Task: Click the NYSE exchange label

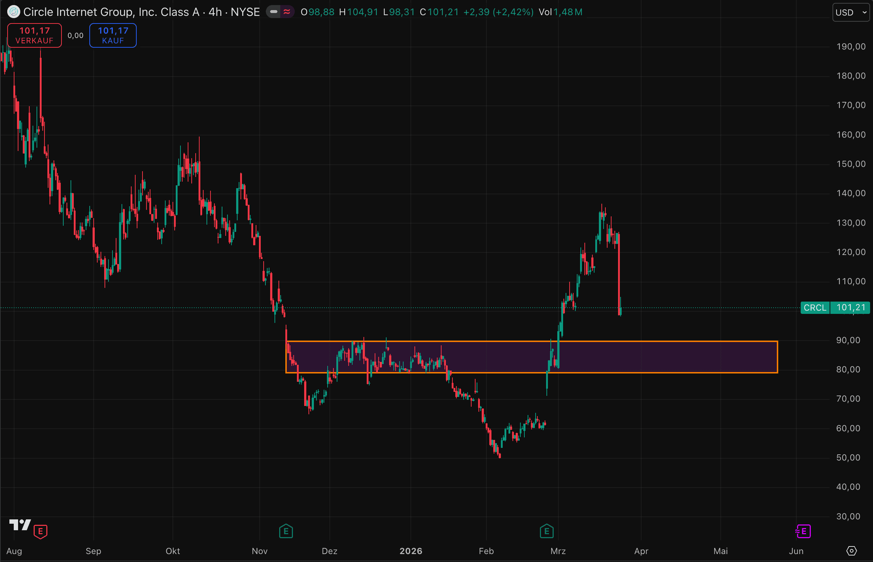Action: click(x=245, y=12)
